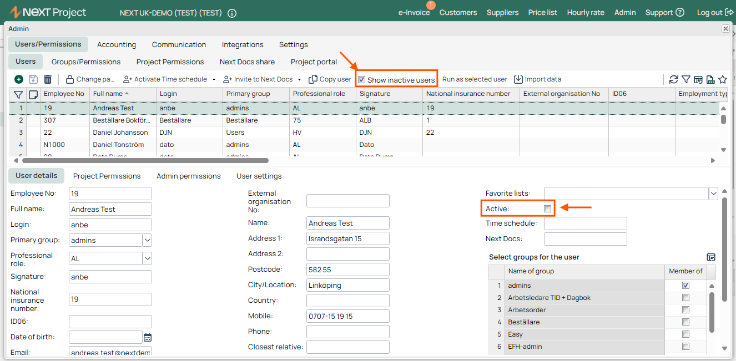Open Activate Time schedule dropdown arrow
Image resolution: width=736 pixels, height=361 pixels.
(x=214, y=79)
